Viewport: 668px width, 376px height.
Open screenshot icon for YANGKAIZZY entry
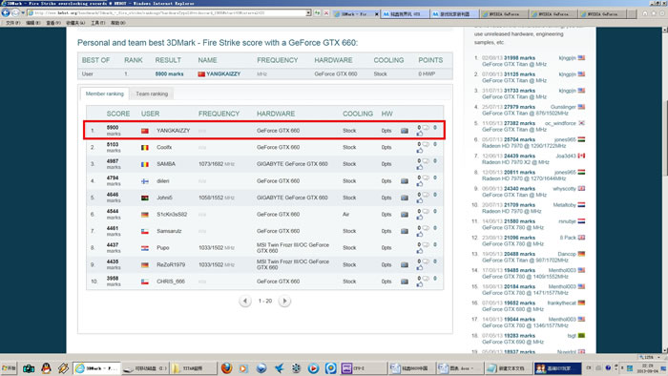pyautogui.click(x=405, y=131)
